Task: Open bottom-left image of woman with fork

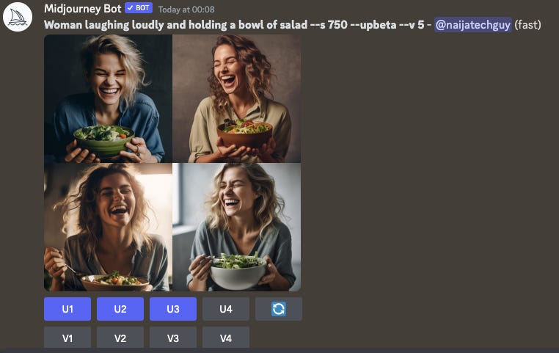Action: [108, 227]
